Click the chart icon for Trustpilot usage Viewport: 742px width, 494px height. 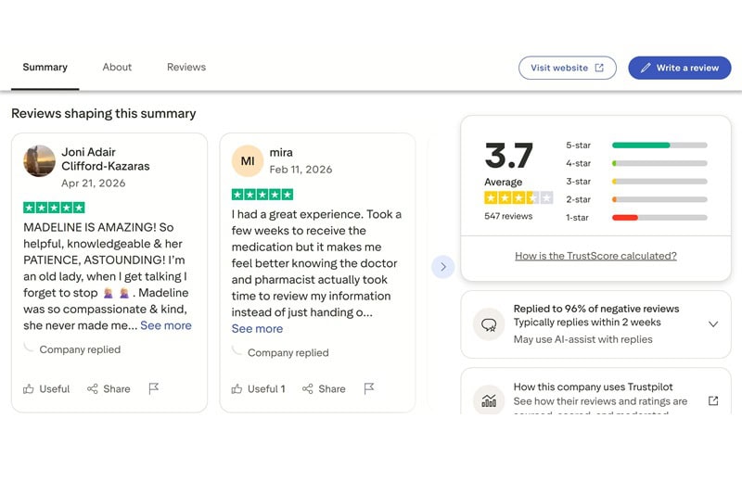(x=489, y=401)
